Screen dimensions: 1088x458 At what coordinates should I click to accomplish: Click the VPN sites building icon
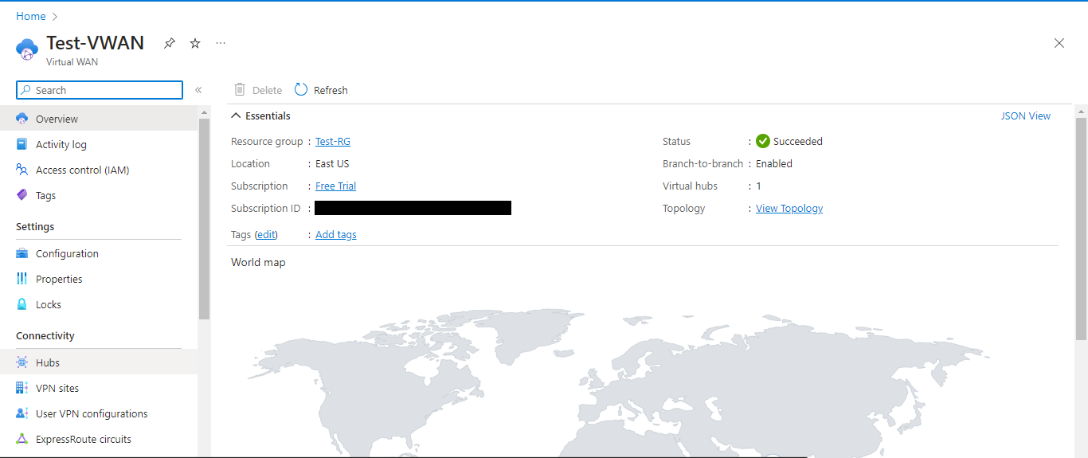point(22,388)
